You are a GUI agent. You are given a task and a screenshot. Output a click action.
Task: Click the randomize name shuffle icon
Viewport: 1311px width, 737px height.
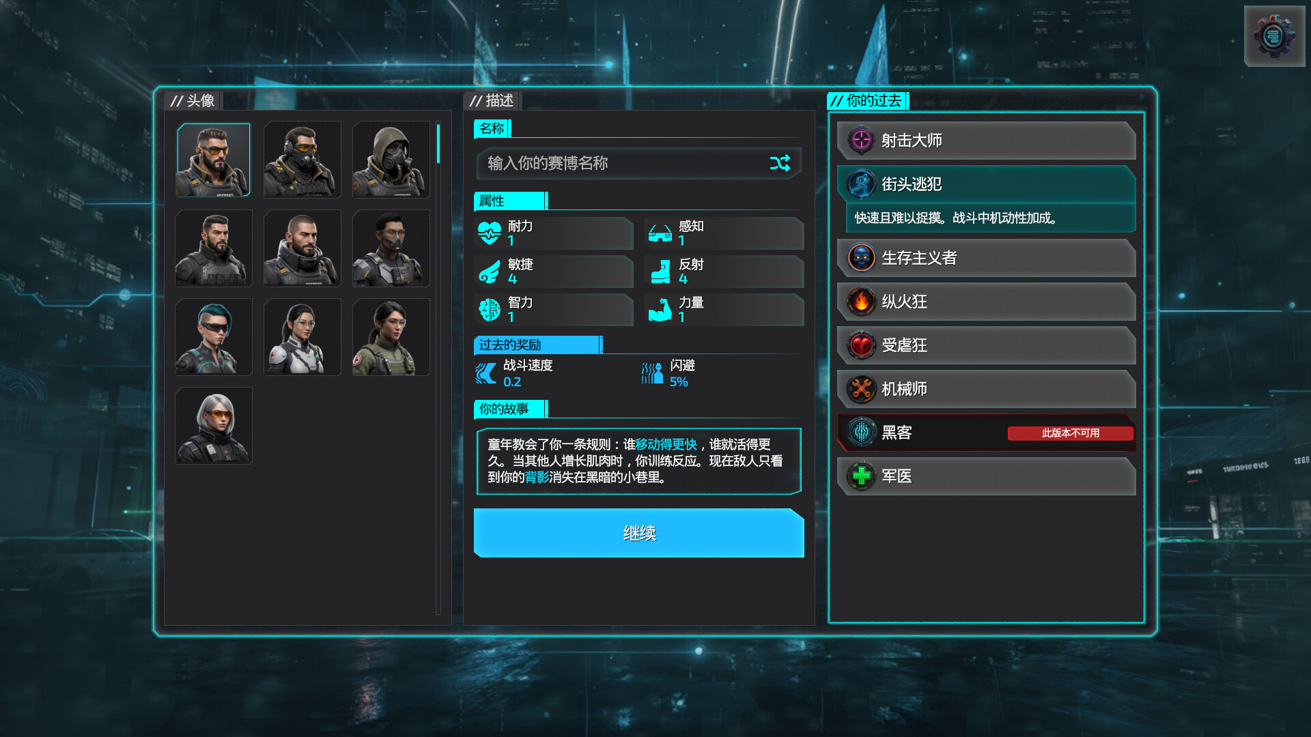[x=780, y=163]
